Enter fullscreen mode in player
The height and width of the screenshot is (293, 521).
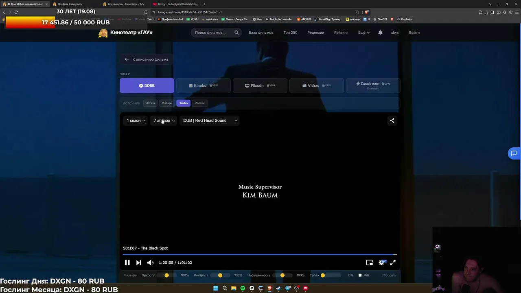[393, 263]
